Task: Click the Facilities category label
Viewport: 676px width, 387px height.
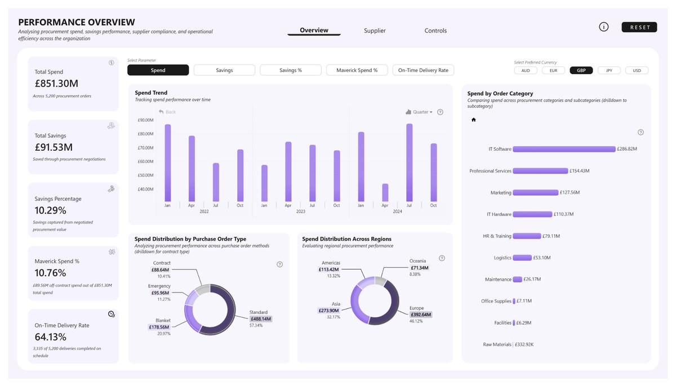Action: (x=502, y=323)
